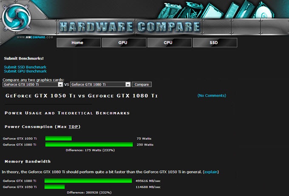Open the GeForce GTX 1050 Ti dropdown

(x=33, y=84)
